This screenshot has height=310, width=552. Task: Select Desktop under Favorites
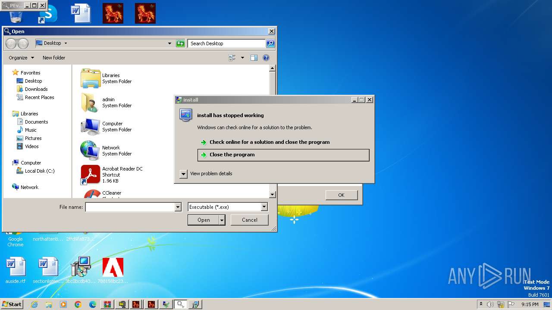pos(33,81)
